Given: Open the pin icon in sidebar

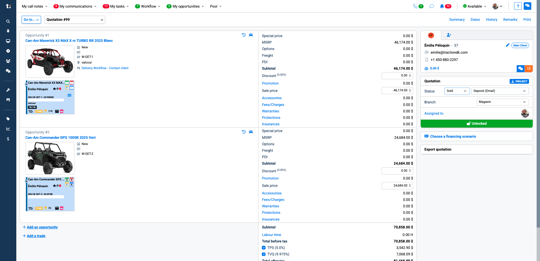Looking at the screenshot, I should (8, 31).
